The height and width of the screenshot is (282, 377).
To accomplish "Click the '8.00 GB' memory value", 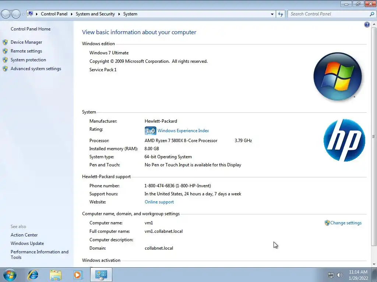I will (x=152, y=149).
